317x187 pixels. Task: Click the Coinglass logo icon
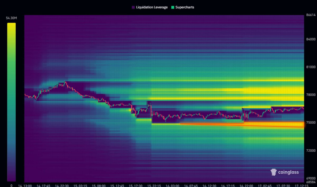point(273,172)
